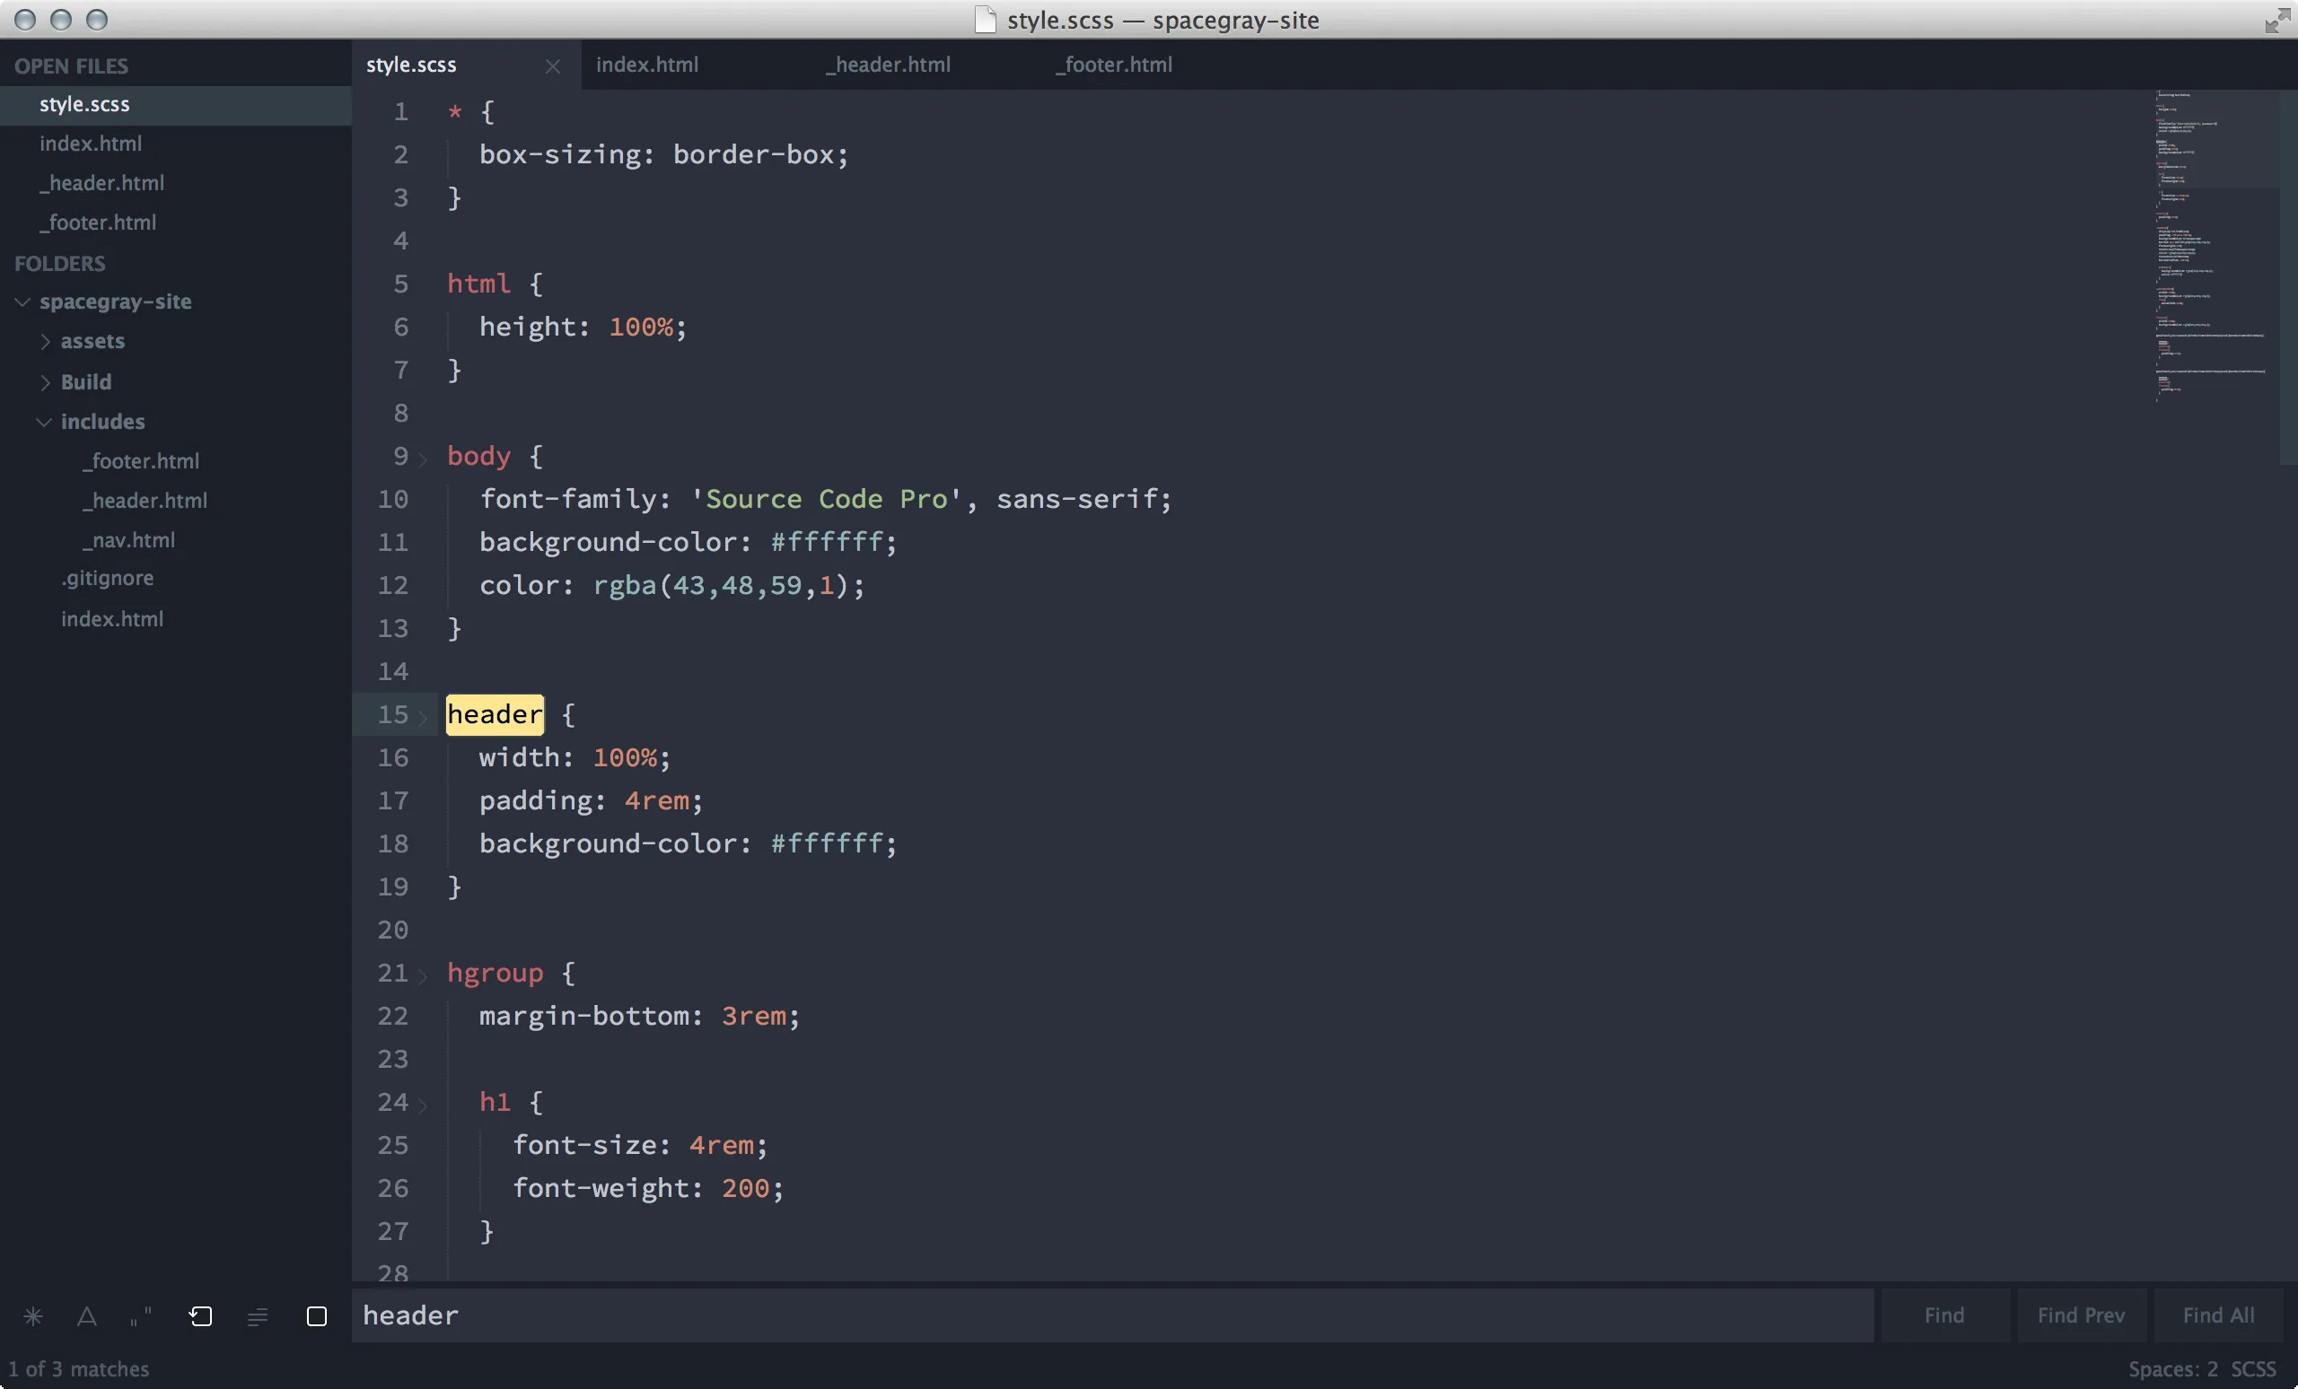Screen dimensions: 2298x1389
Task: Enable regular expression search mode
Action: (x=33, y=1316)
